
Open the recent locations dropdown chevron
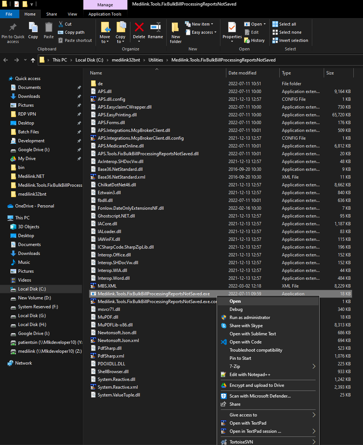(x=25, y=60)
